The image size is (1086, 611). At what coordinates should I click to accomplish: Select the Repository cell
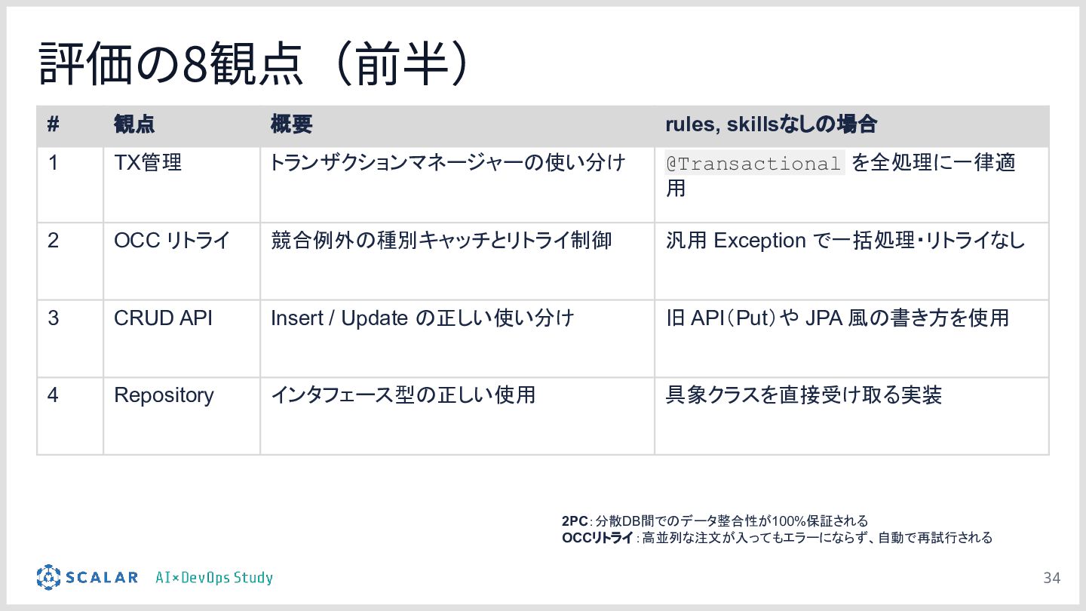[164, 395]
